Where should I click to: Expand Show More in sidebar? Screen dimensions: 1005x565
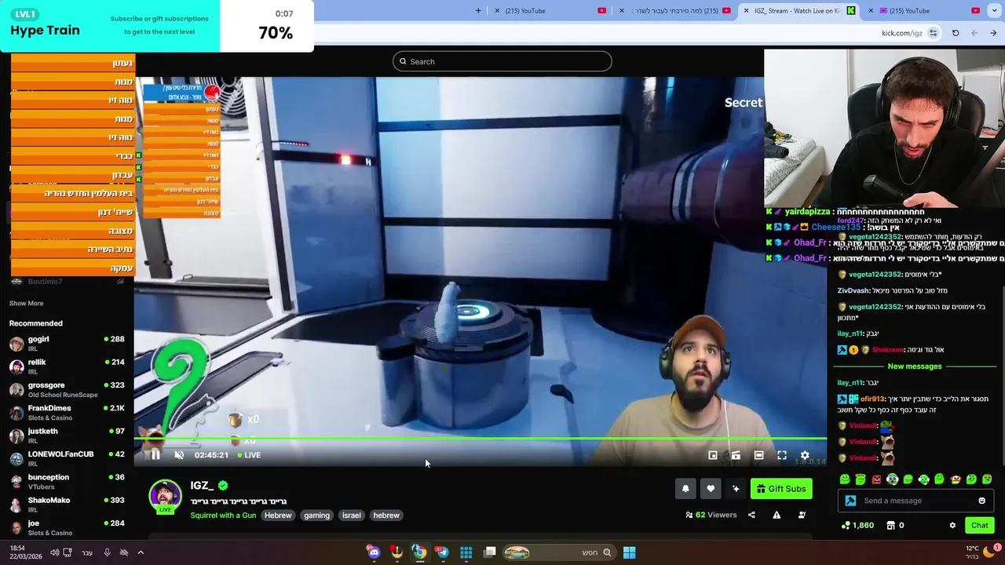click(26, 303)
